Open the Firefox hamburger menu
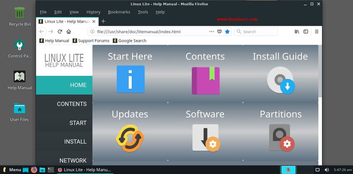The image size is (353, 174). tap(316, 32)
